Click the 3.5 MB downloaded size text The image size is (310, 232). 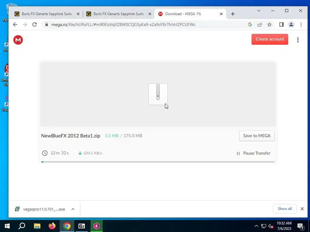click(112, 136)
